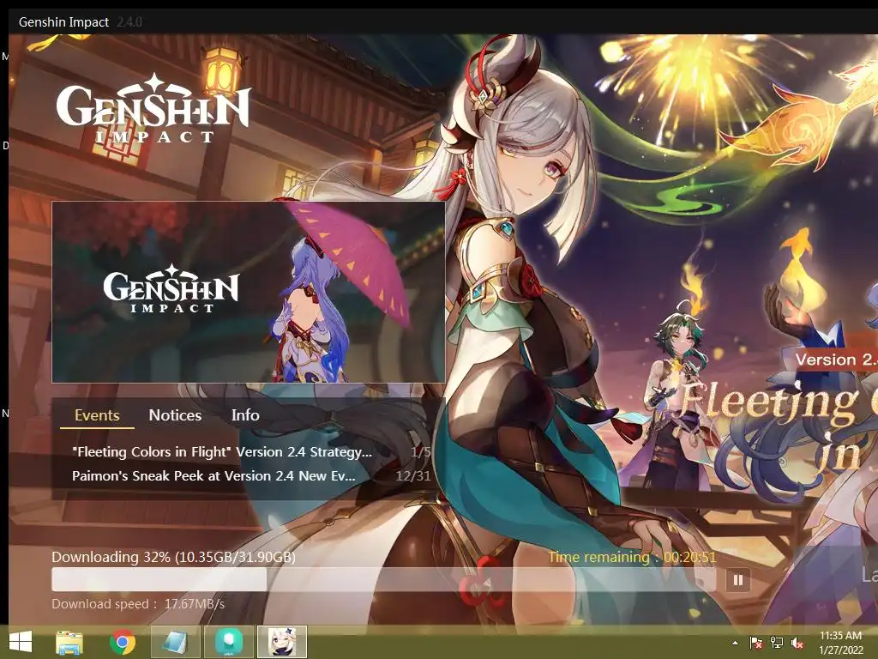Screen dimensions: 878x659
Task: Click the "Downloading 32% (10.35GB/31.90GB)" text
Action: click(173, 557)
